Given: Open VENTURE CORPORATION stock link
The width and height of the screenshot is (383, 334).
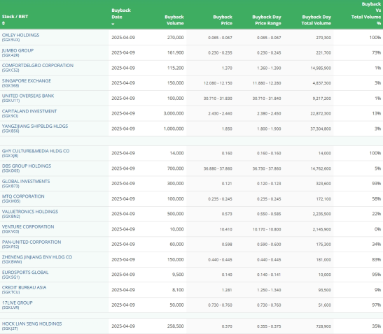Looking at the screenshot, I should coord(28,226).
